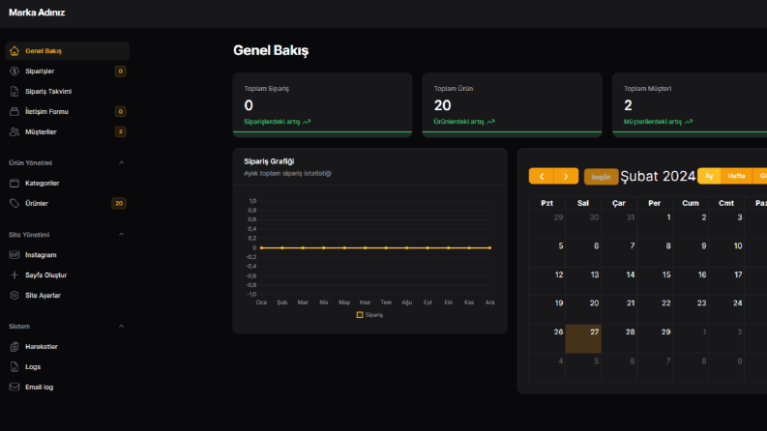Click the Müşteriler people icon
Screen dimensions: 767x431
(x=15, y=132)
